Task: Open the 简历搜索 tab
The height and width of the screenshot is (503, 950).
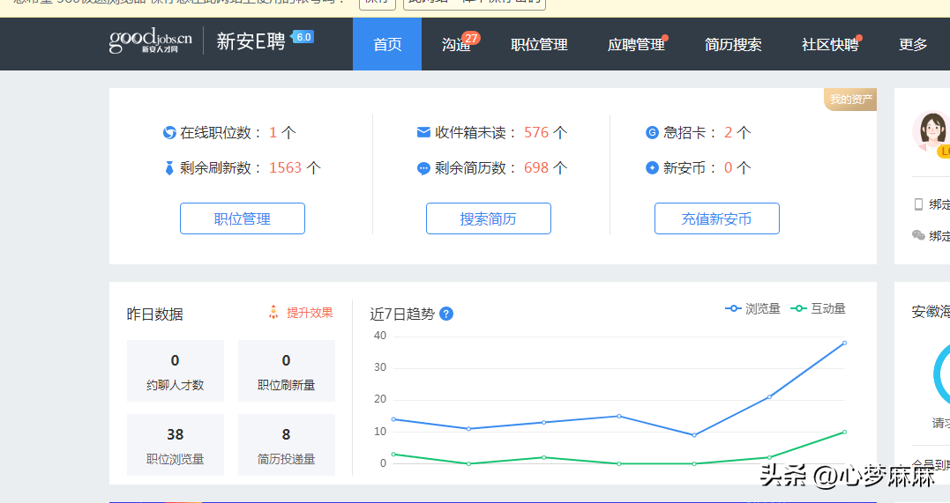Action: [x=733, y=44]
